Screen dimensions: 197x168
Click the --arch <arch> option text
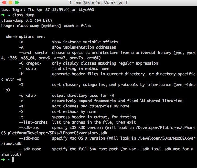click(33, 53)
